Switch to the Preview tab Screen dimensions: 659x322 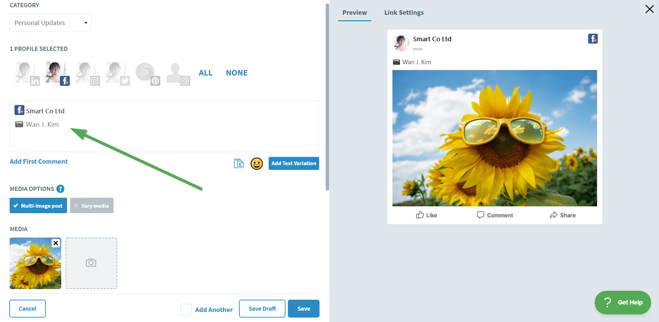tap(355, 12)
